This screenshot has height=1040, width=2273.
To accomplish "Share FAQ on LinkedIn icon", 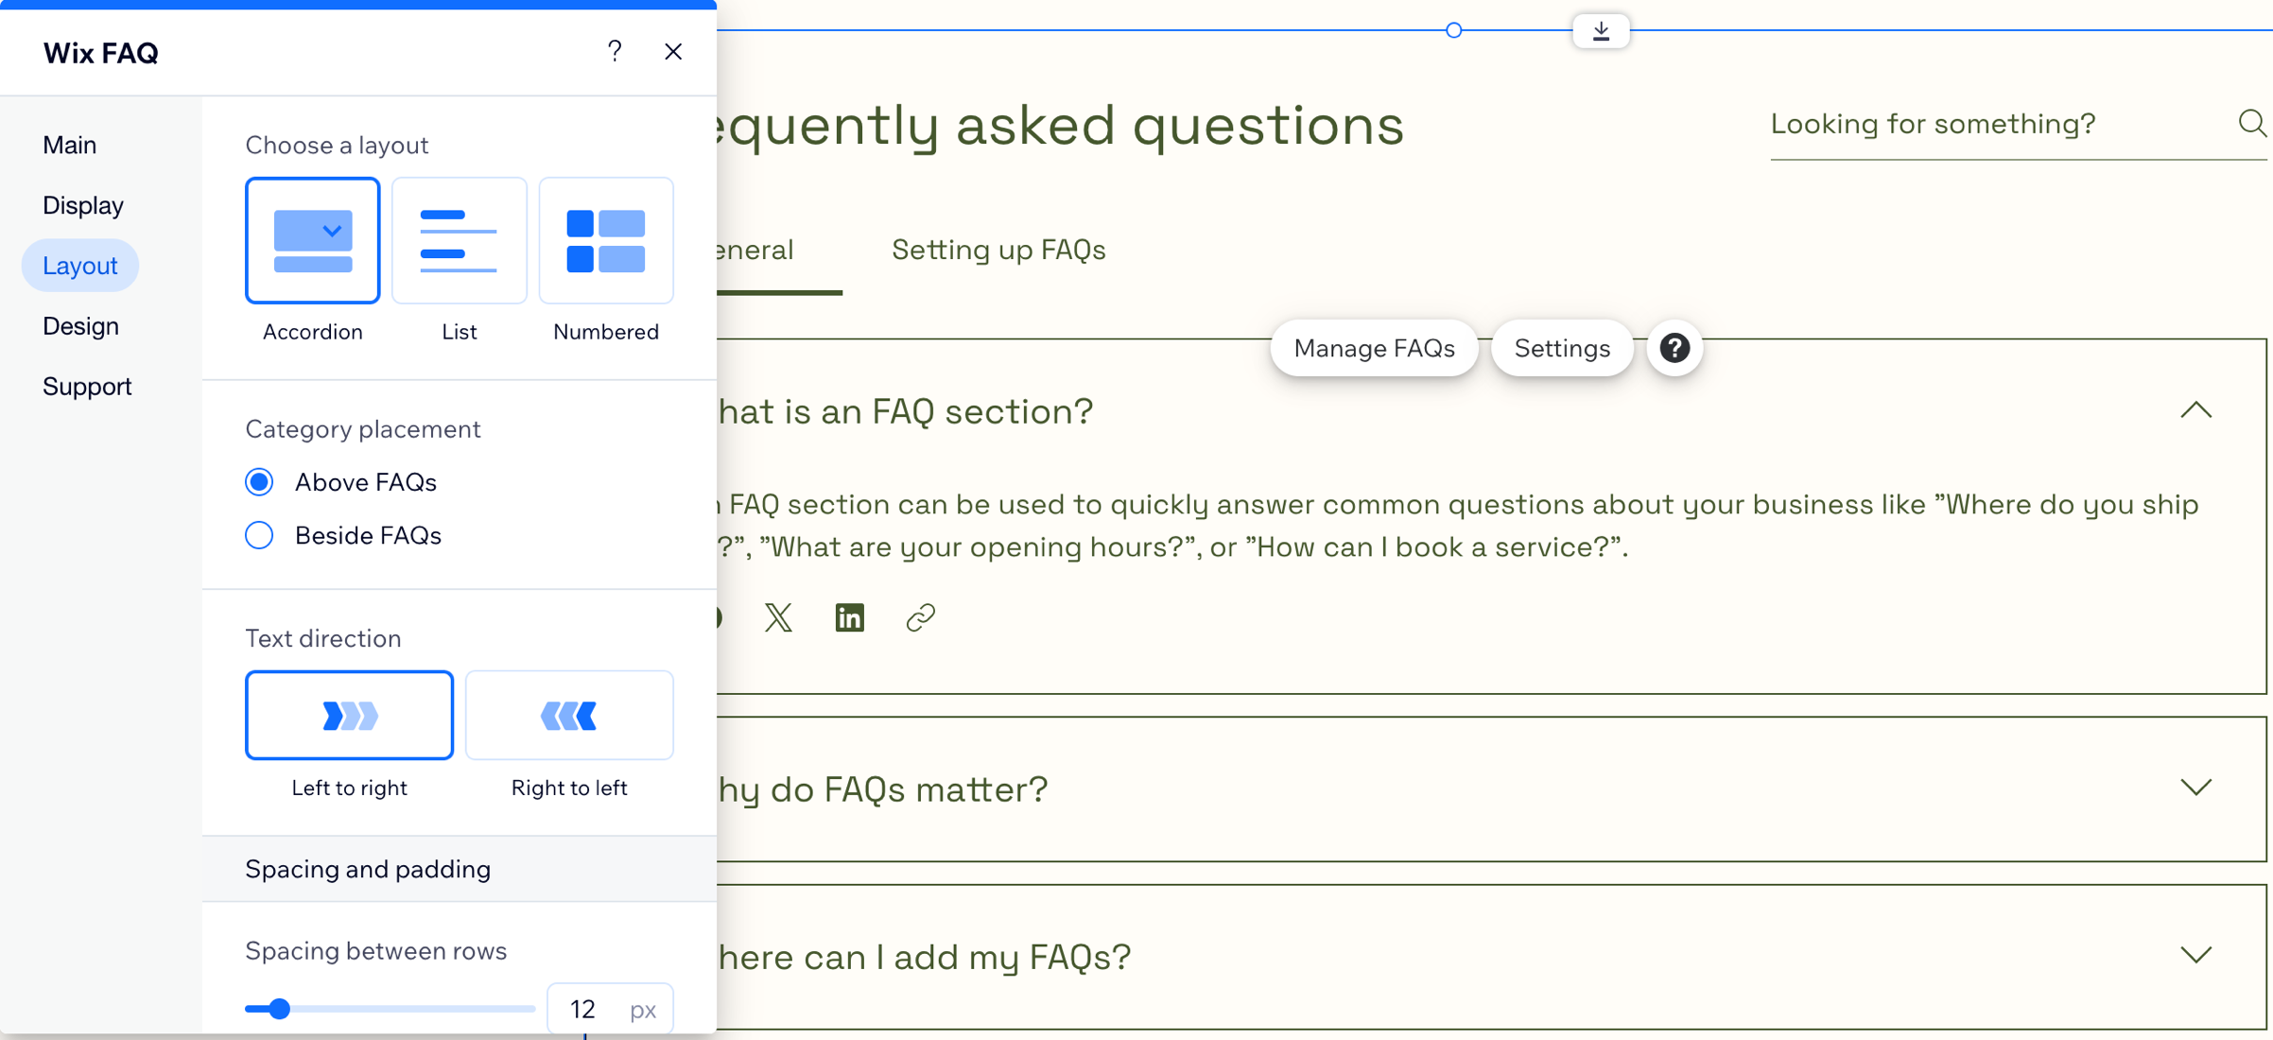I will click(x=849, y=617).
